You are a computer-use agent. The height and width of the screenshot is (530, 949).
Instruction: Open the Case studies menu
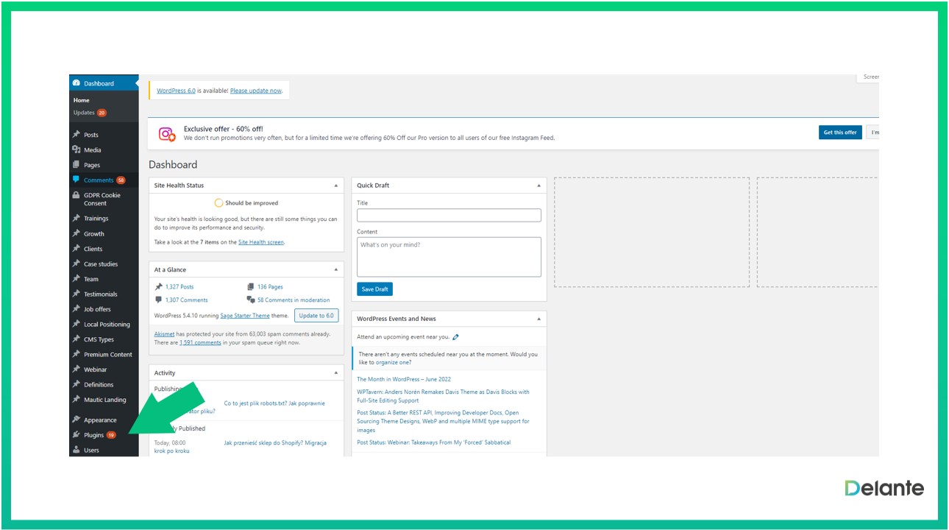pos(100,264)
